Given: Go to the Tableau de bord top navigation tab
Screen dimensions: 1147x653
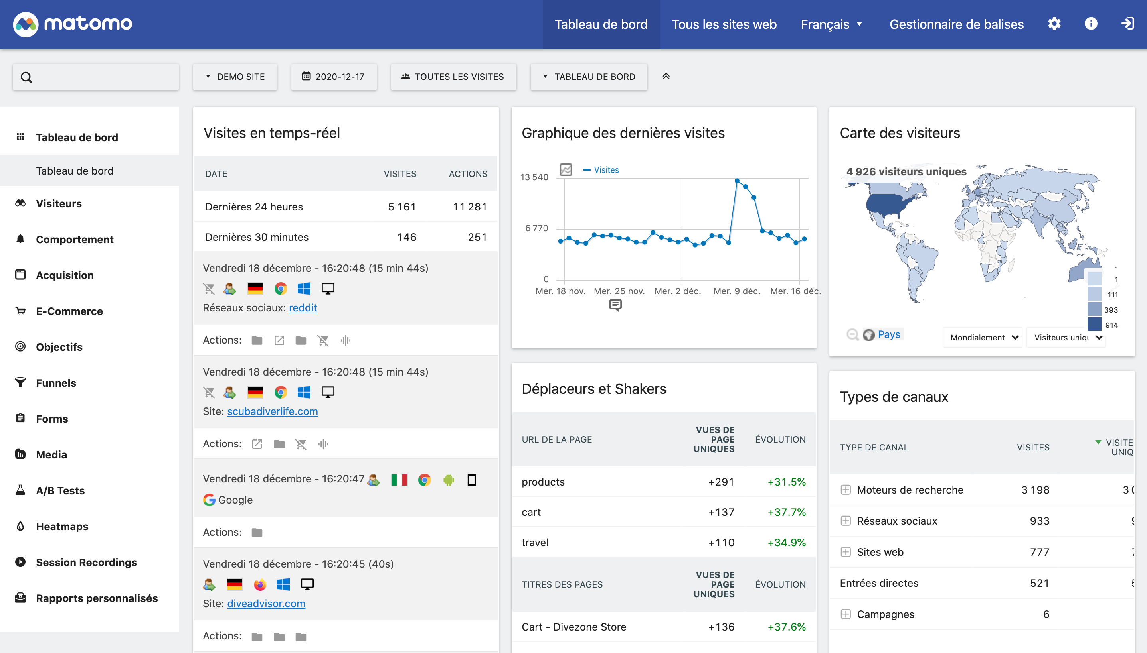Looking at the screenshot, I should [x=601, y=24].
